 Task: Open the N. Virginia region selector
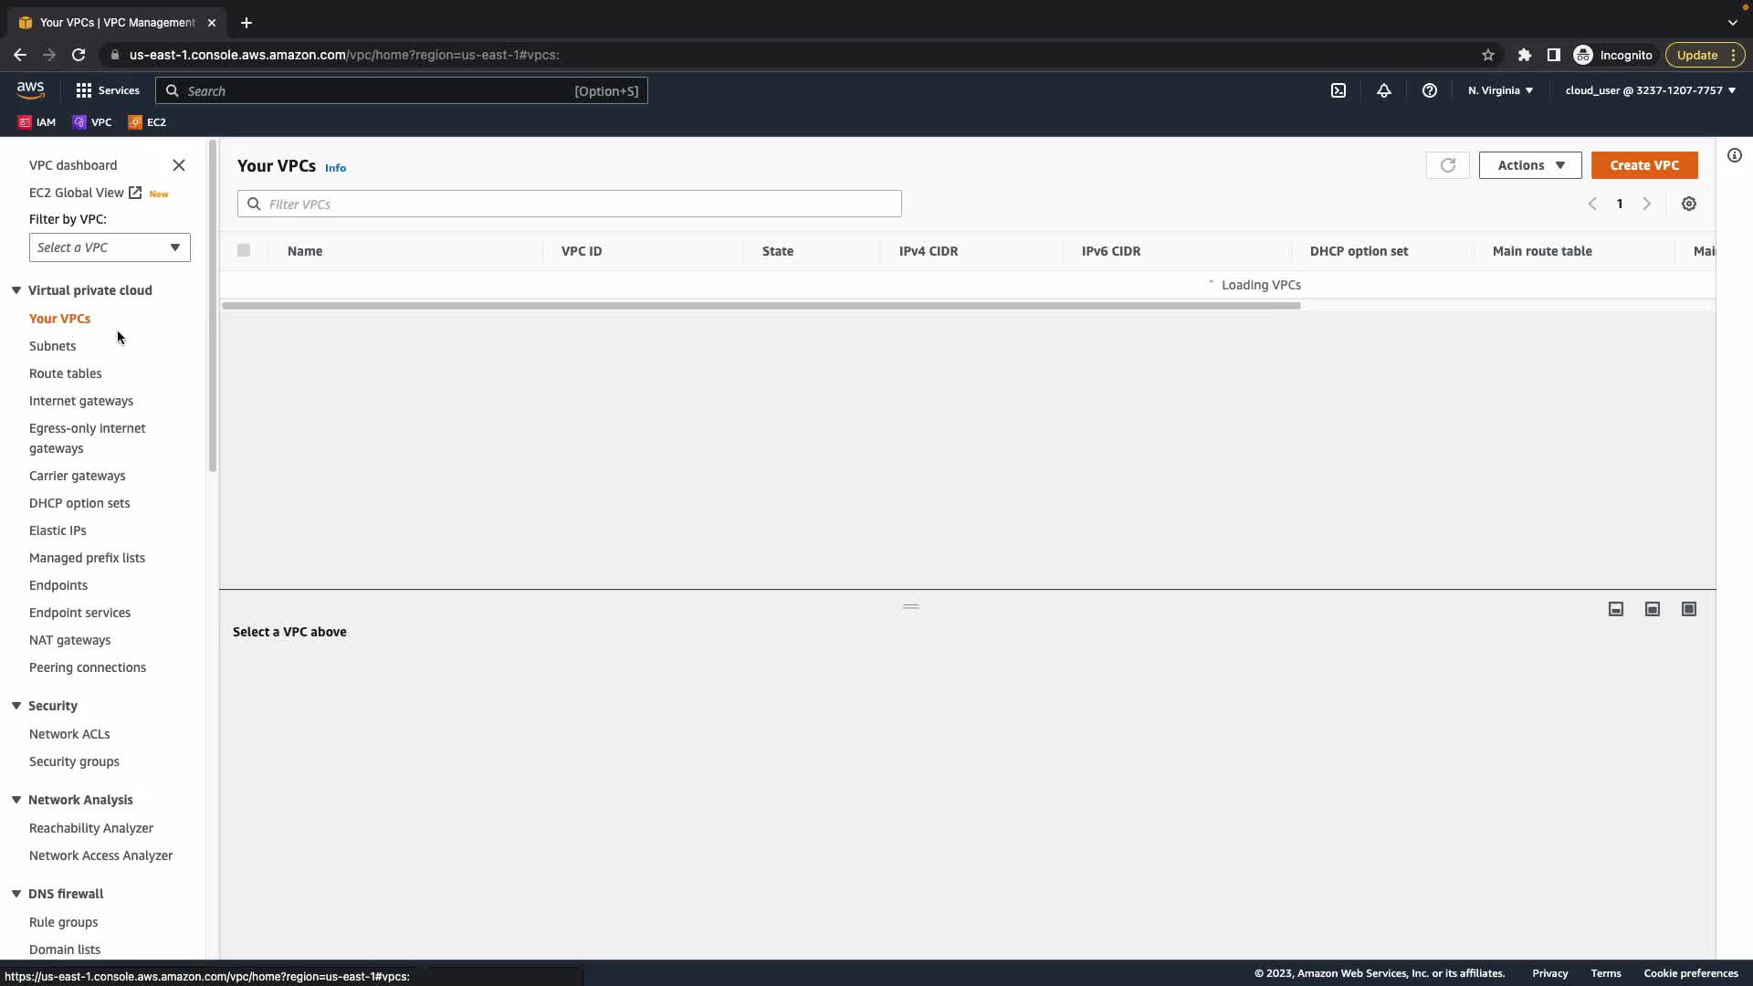pos(1500,90)
